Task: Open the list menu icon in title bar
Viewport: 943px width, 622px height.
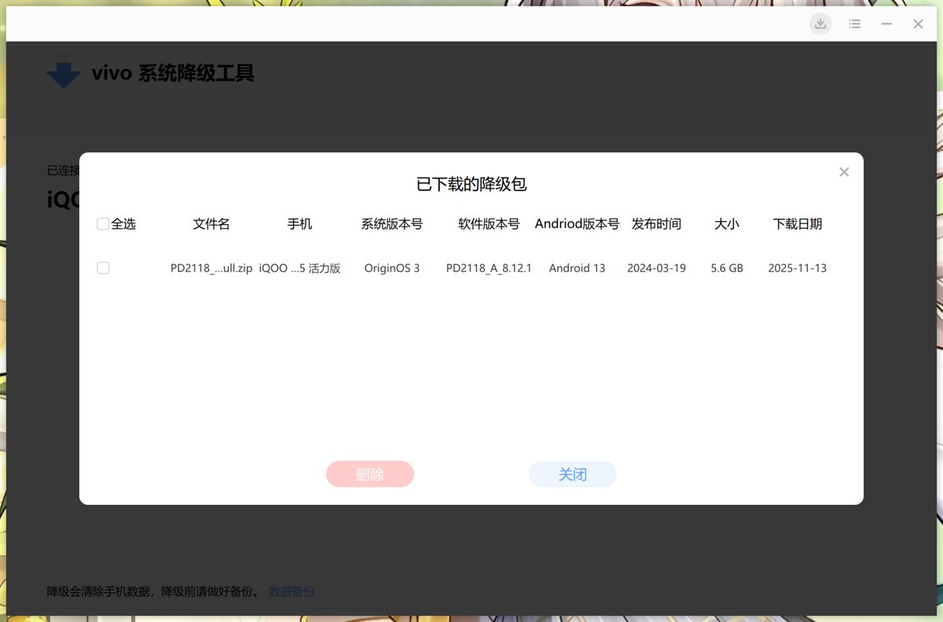Action: tap(855, 24)
